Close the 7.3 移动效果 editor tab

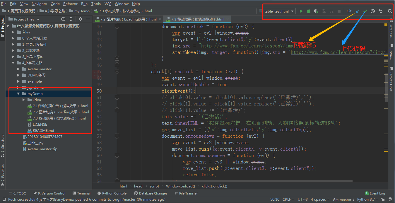(228, 19)
